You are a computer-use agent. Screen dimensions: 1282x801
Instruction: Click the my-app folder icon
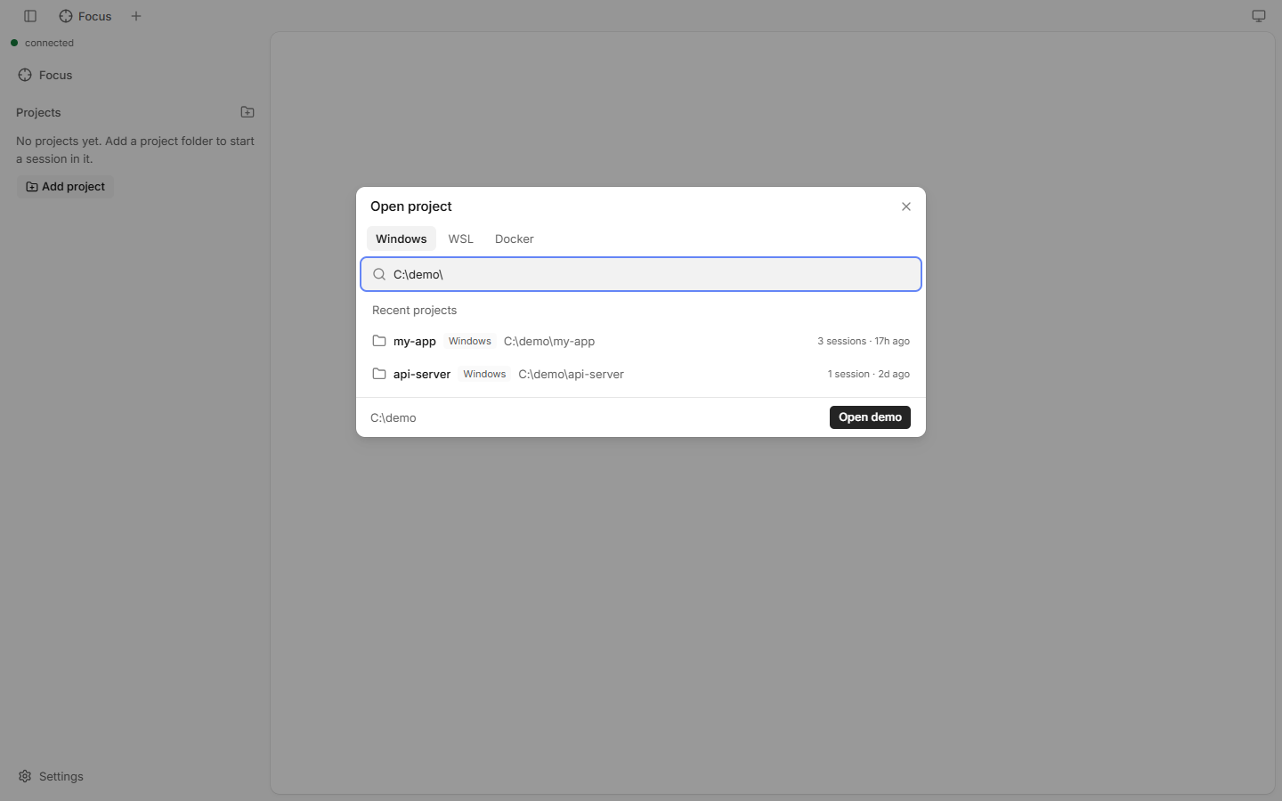(379, 341)
